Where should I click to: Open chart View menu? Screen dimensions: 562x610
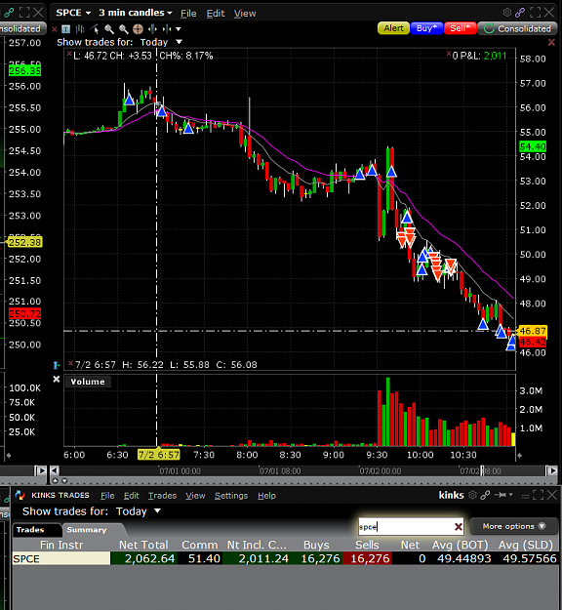pyautogui.click(x=245, y=14)
